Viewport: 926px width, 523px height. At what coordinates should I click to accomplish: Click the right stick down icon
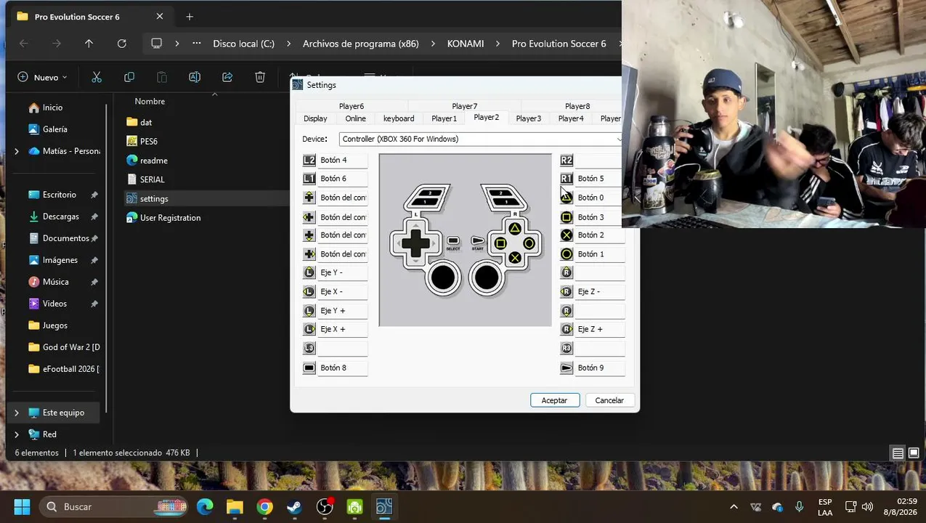pyautogui.click(x=566, y=311)
